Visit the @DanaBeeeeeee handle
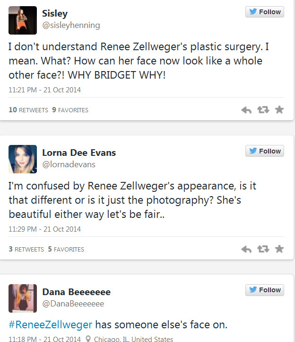The image size is (295, 342). pos(73,304)
